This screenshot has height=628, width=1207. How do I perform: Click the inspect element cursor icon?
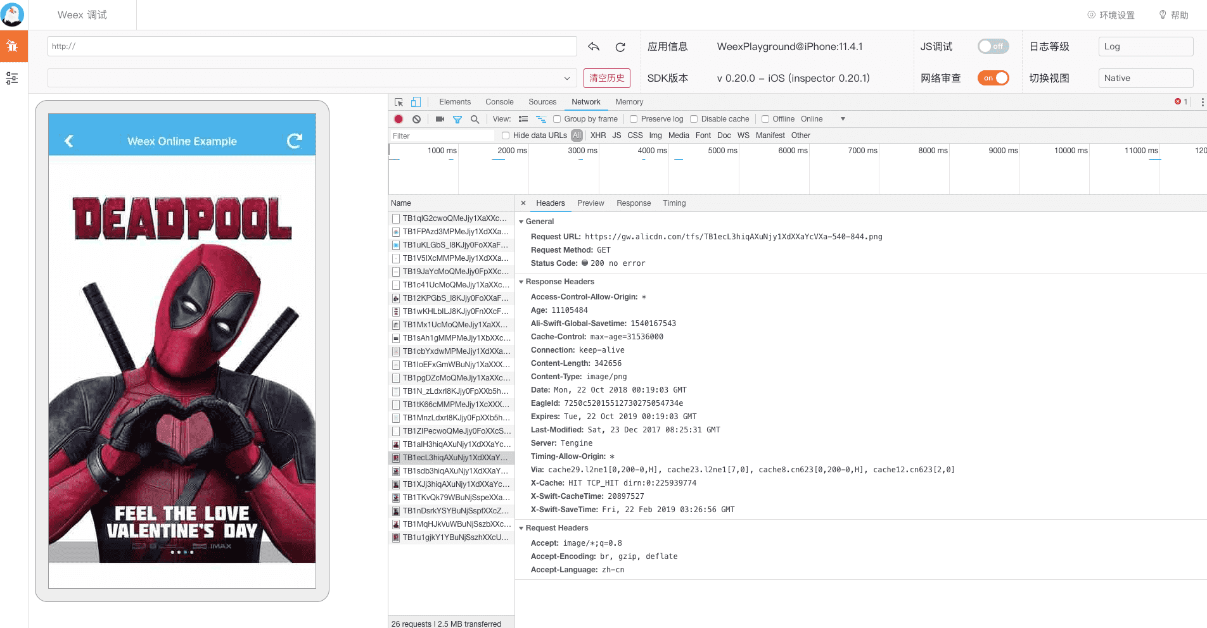pyautogui.click(x=399, y=102)
